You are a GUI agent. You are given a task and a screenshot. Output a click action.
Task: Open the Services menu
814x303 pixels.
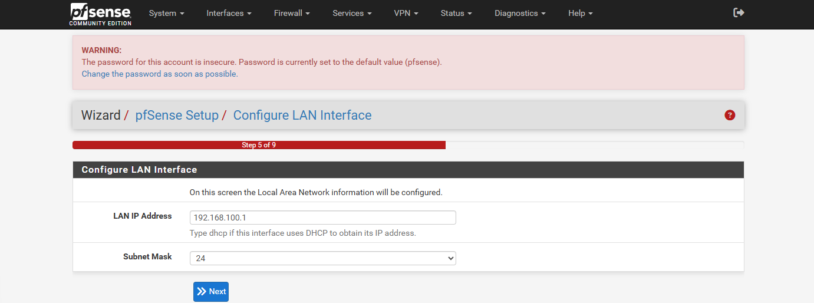[352, 13]
